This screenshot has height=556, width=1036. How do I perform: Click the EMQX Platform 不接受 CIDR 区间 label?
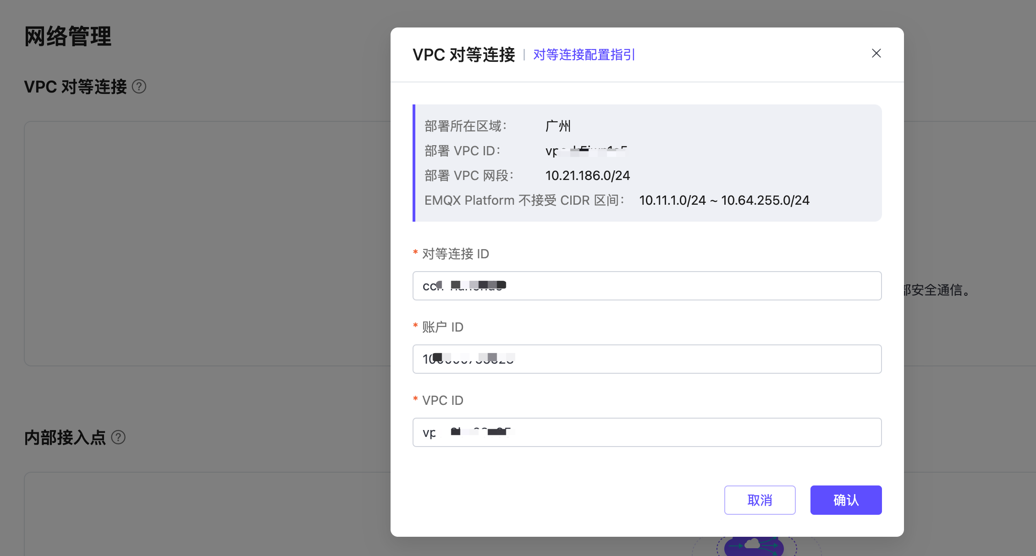click(x=524, y=200)
